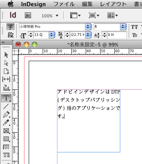Click the ruler origin crosshair box

[x=16, y=52]
